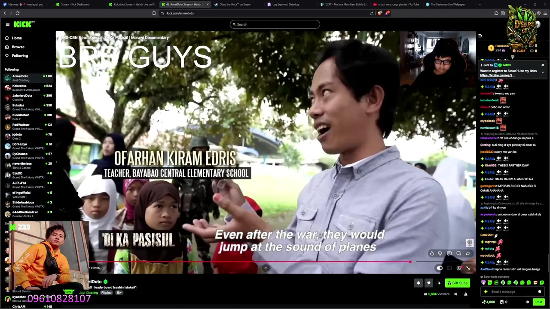Screen dimensions: 550x309
Task: Click the Kick logo
Action: tap(24, 24)
